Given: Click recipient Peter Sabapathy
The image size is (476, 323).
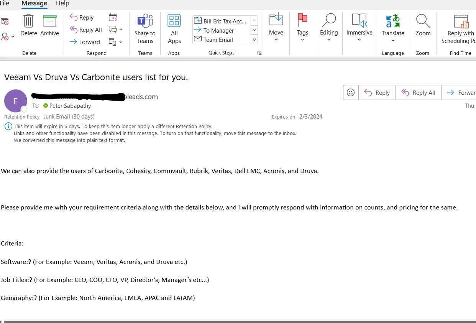Looking at the screenshot, I should coord(70,105).
